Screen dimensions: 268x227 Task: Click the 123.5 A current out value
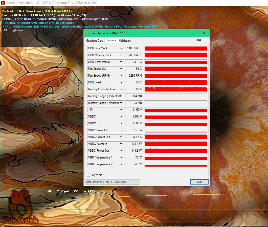click(x=134, y=137)
